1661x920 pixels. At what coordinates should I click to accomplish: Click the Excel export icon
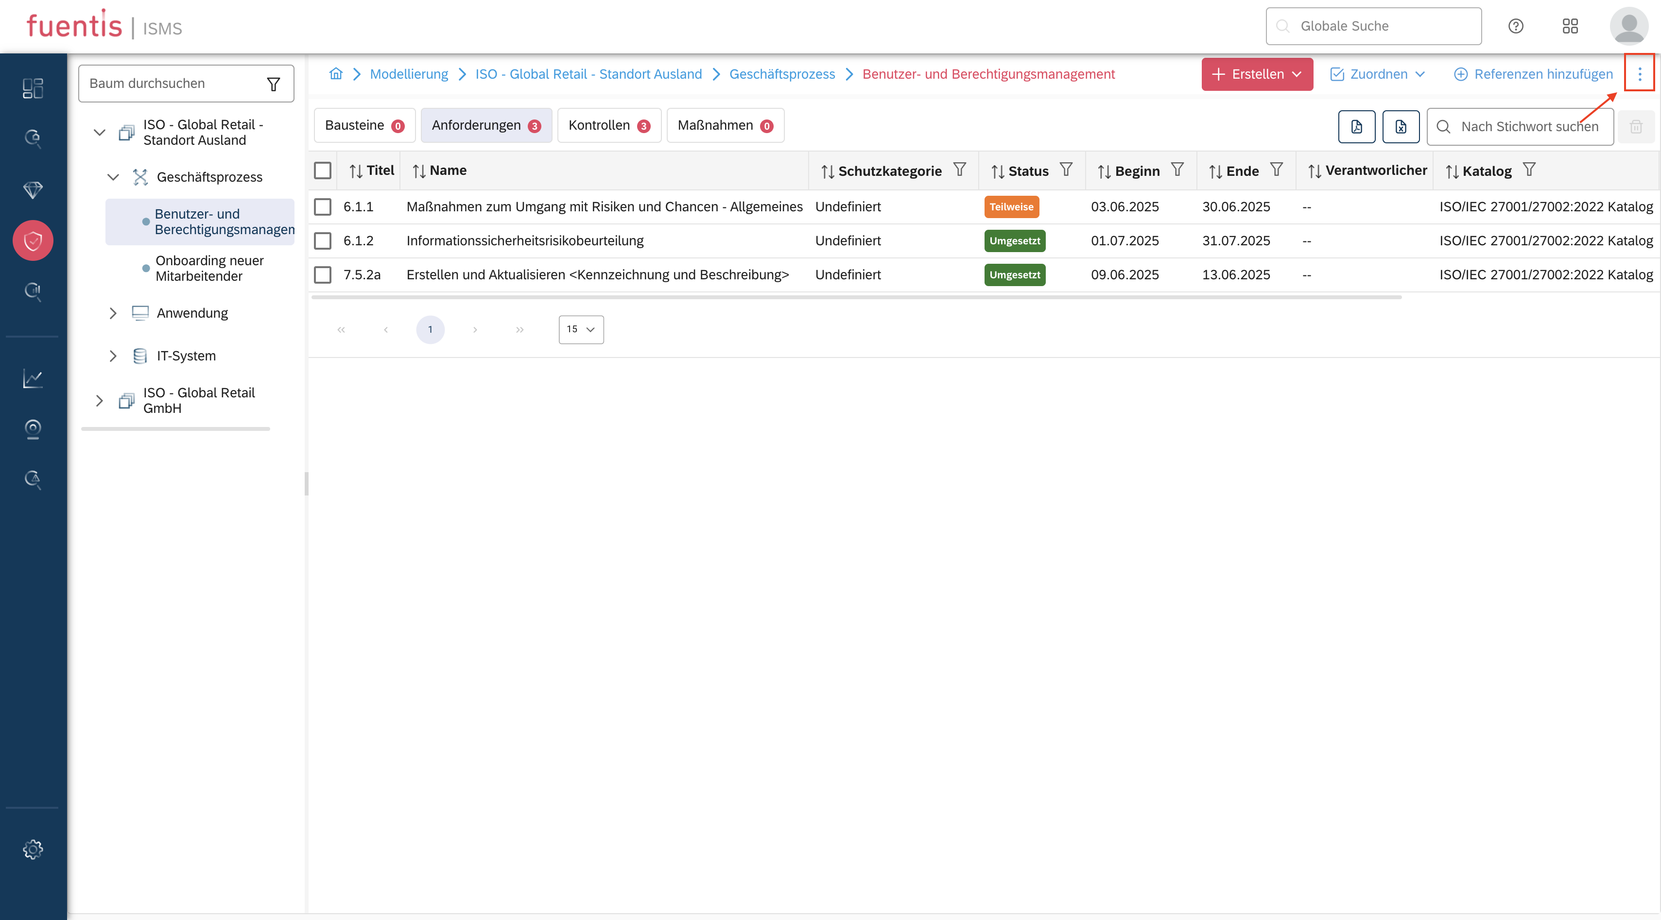[1401, 126]
